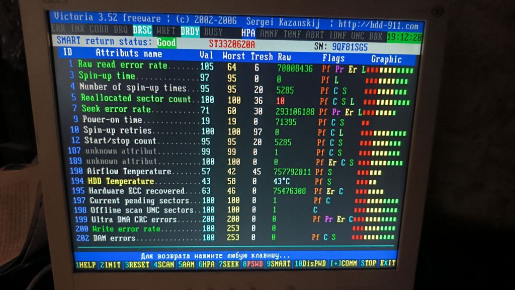Viewport: 515px width, 290px height.
Task: Select the DRSC status indicator
Action: point(142,30)
